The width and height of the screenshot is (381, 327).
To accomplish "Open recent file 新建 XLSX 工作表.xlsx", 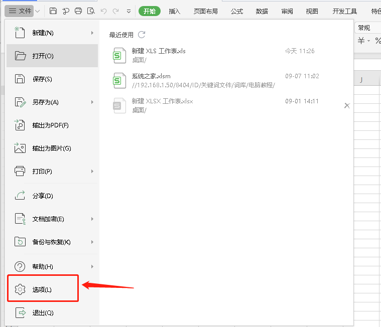I will (225, 106).
